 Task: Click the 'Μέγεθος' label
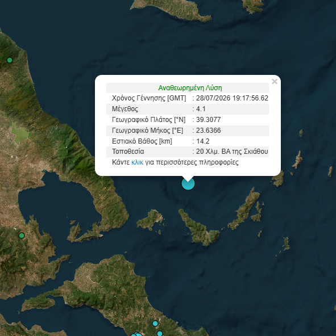coord(125,109)
